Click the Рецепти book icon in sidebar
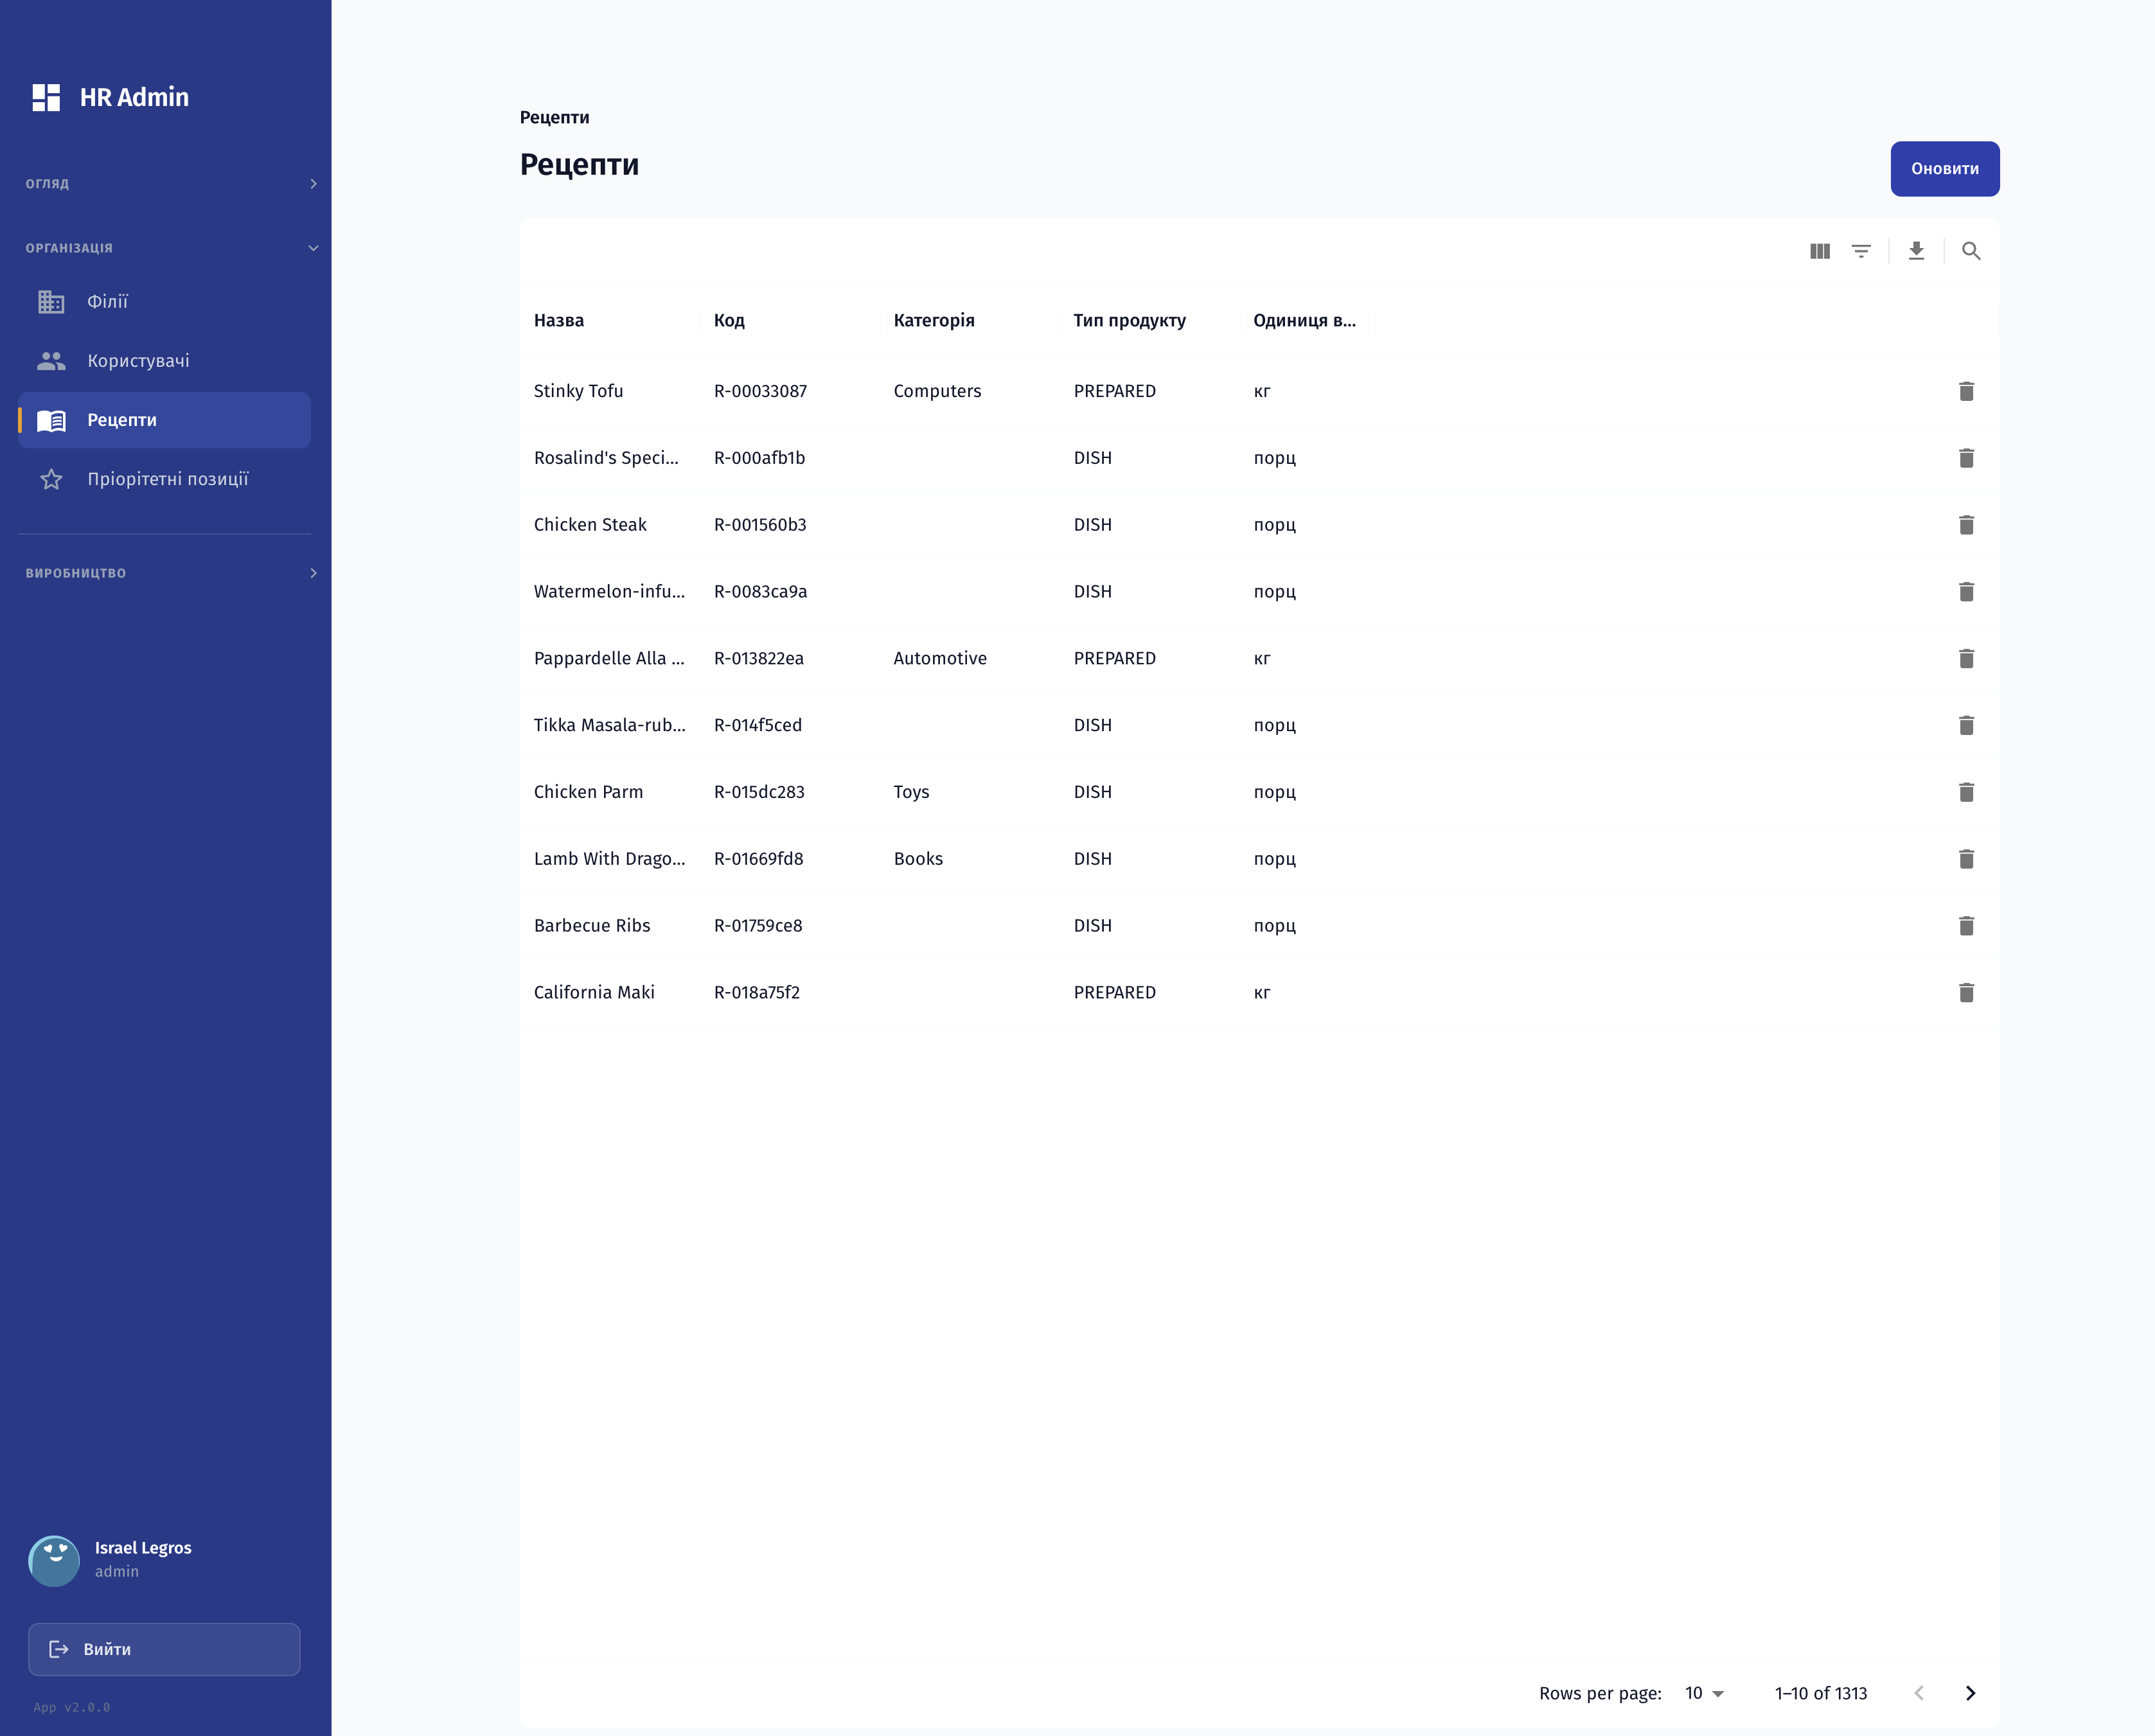Image resolution: width=2155 pixels, height=1736 pixels. coord(51,420)
